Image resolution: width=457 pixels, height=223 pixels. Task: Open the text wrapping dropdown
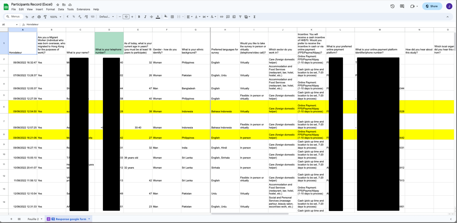click(205, 17)
